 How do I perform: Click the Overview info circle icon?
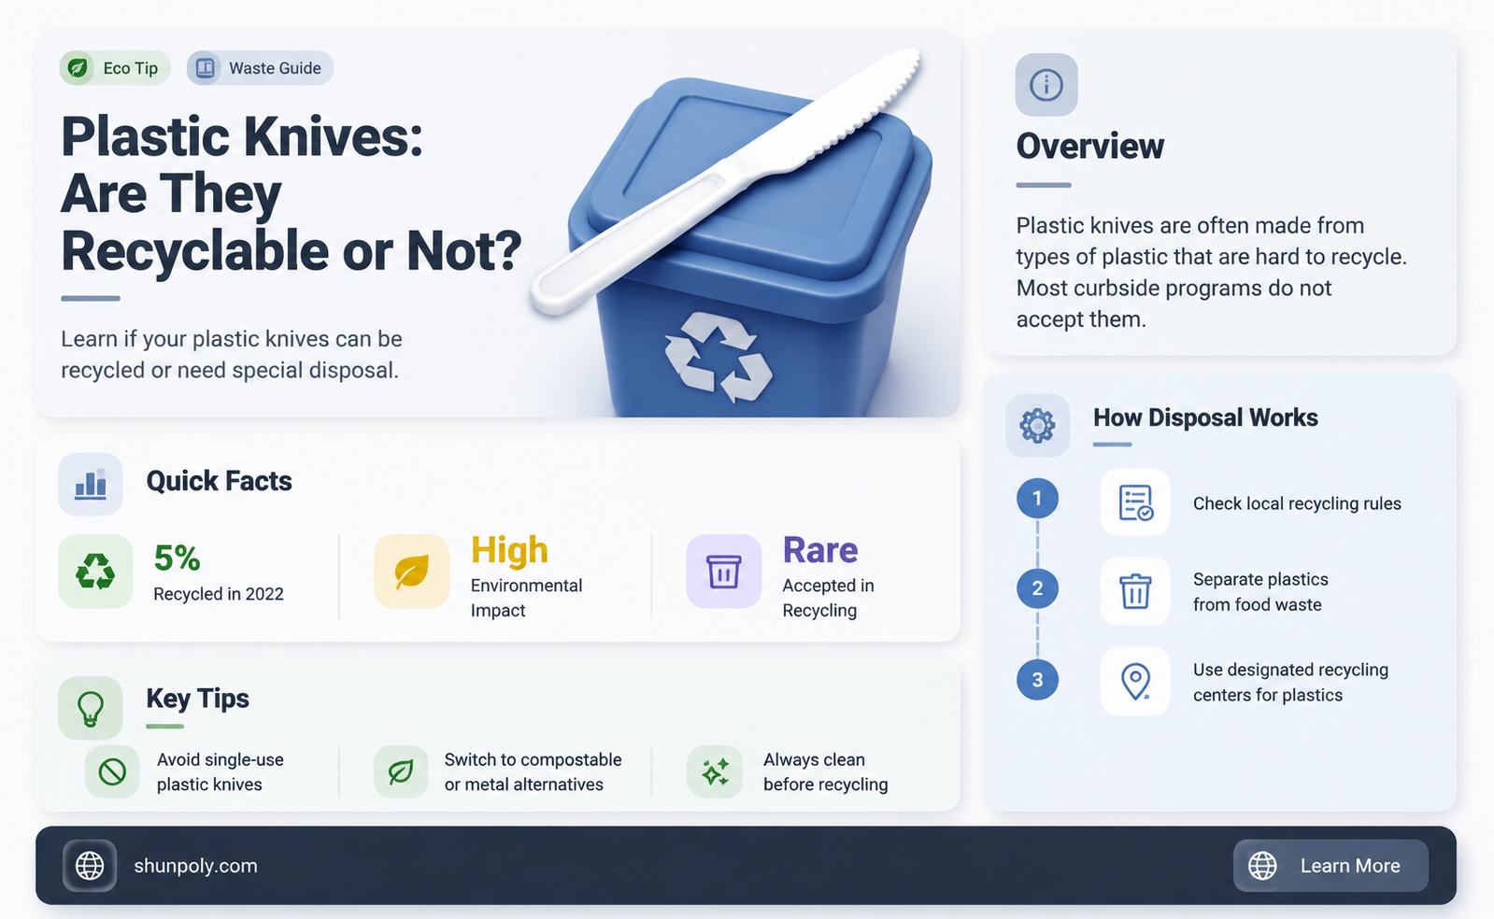(x=1046, y=85)
